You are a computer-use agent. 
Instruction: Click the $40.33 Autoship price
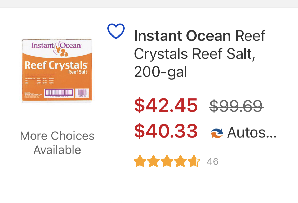tap(166, 131)
